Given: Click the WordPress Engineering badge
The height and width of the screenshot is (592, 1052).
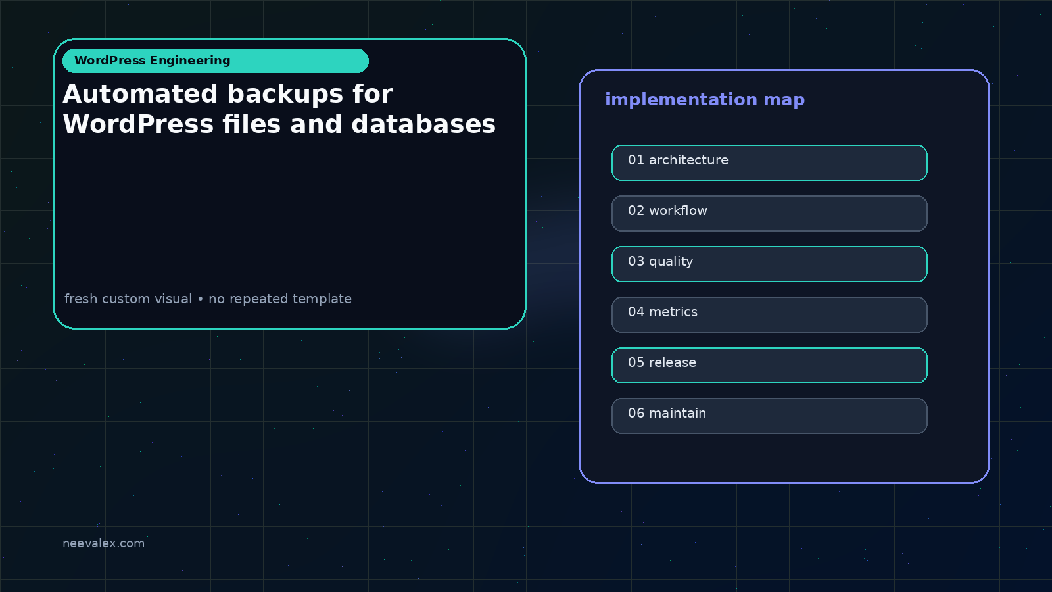Looking at the screenshot, I should click(x=216, y=61).
